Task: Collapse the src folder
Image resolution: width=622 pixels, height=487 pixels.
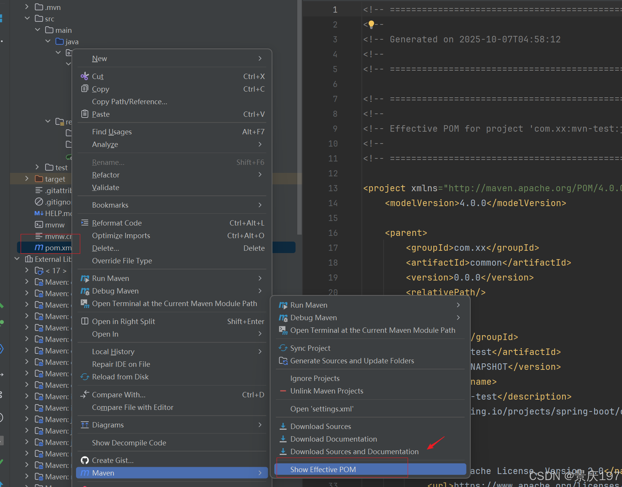Action: [27, 18]
